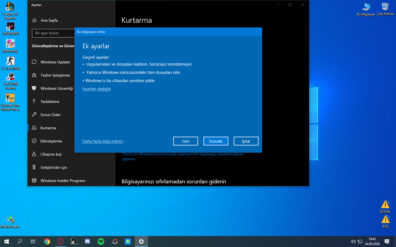
Task: Open the Temiz bir Windows kurulumuyla link
Action: tap(183, 156)
